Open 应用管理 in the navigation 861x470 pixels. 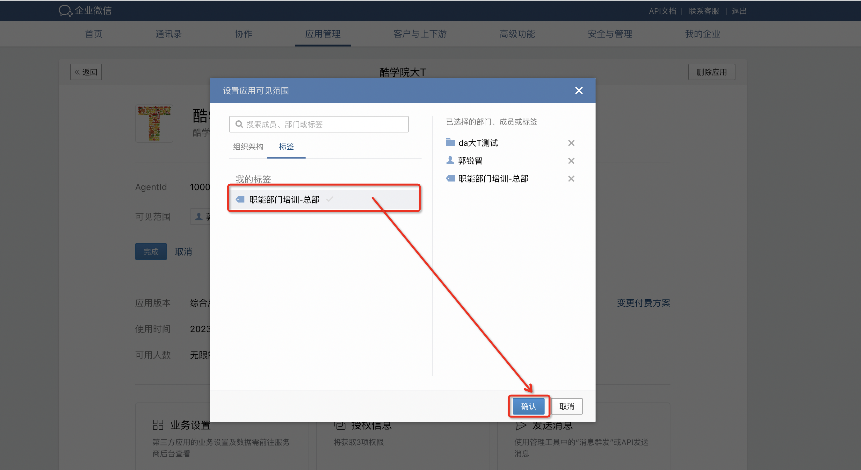(x=323, y=34)
